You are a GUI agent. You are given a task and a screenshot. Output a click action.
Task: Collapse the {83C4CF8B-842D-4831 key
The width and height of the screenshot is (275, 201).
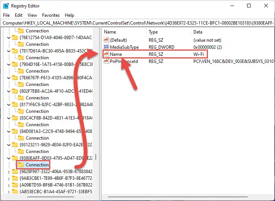point(9,118)
